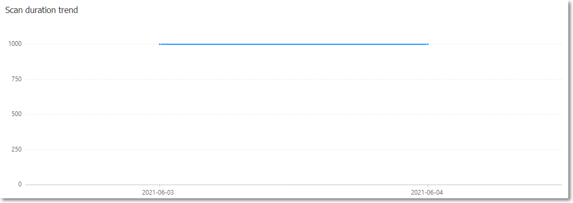Click the 750 y-axis label
The width and height of the screenshot is (573, 203).
(17, 79)
